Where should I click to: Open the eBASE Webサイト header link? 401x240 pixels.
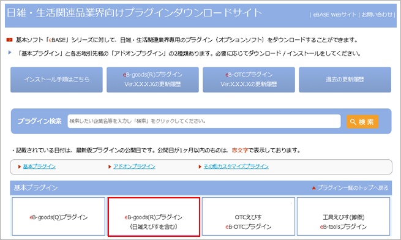pos(334,15)
